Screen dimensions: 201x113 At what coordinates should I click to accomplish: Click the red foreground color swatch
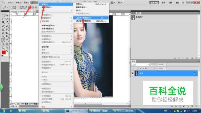coord(4,52)
